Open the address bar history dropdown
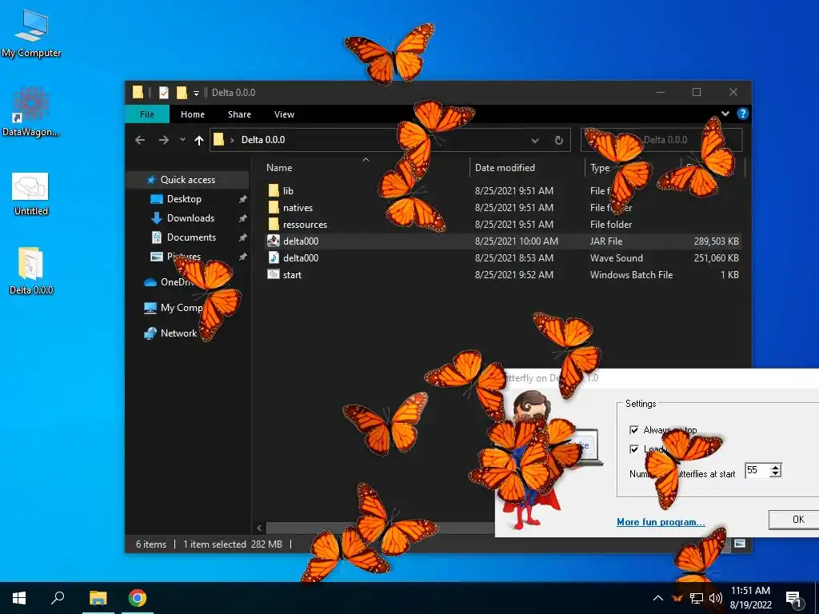This screenshot has height=614, width=819. (x=535, y=140)
